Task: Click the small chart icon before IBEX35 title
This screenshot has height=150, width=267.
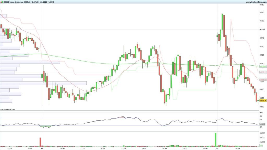Action: click(x=1, y=2)
